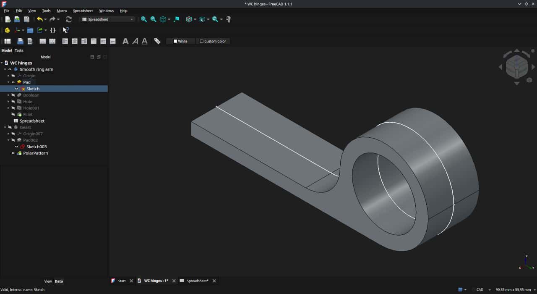Refresh the document with recompute icon
The height and width of the screenshot is (294, 537).
(69, 19)
